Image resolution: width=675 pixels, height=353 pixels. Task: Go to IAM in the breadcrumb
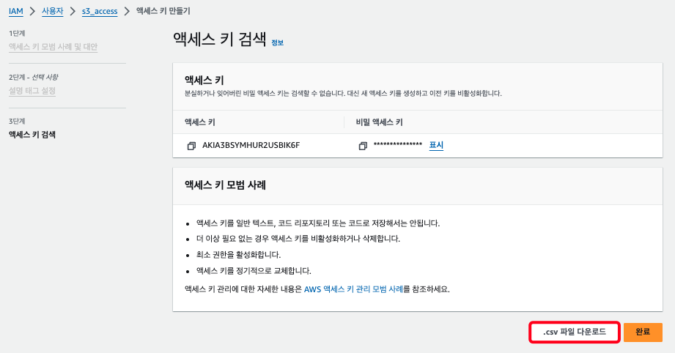click(15, 11)
